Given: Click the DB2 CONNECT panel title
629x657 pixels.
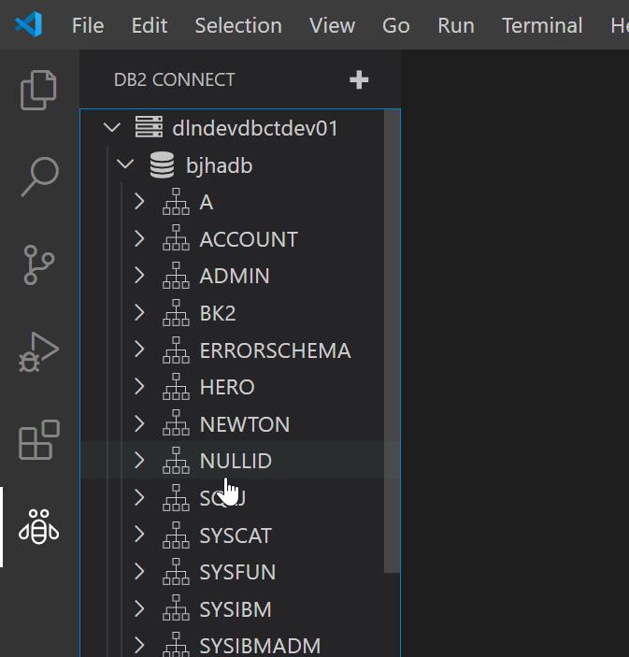Looking at the screenshot, I should click(174, 79).
